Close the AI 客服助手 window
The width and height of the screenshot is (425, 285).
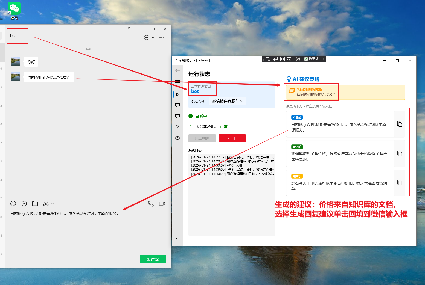click(x=410, y=61)
